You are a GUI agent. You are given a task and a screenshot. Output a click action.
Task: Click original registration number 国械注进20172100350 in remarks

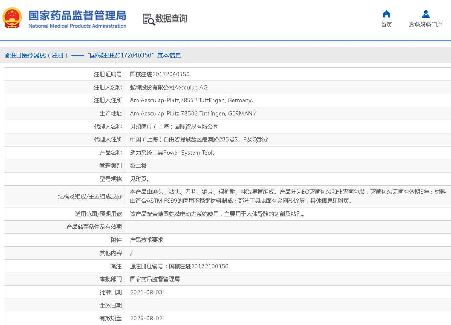click(x=198, y=266)
